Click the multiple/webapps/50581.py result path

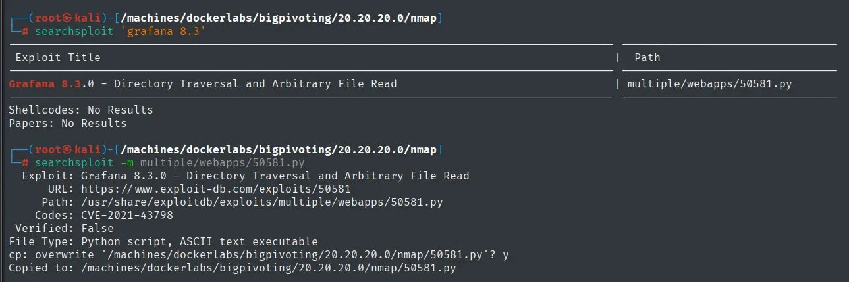[x=709, y=84]
